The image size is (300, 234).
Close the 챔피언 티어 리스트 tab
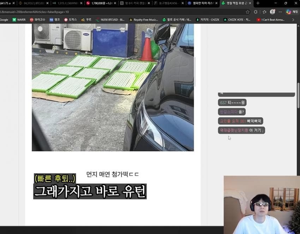(x=216, y=3)
